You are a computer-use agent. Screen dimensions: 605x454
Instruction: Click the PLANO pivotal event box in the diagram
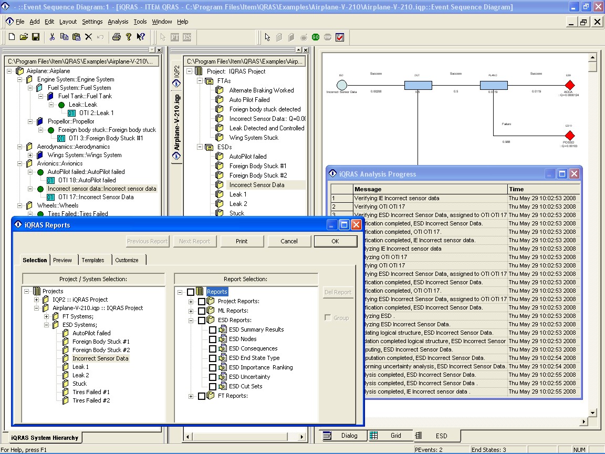(x=494, y=85)
